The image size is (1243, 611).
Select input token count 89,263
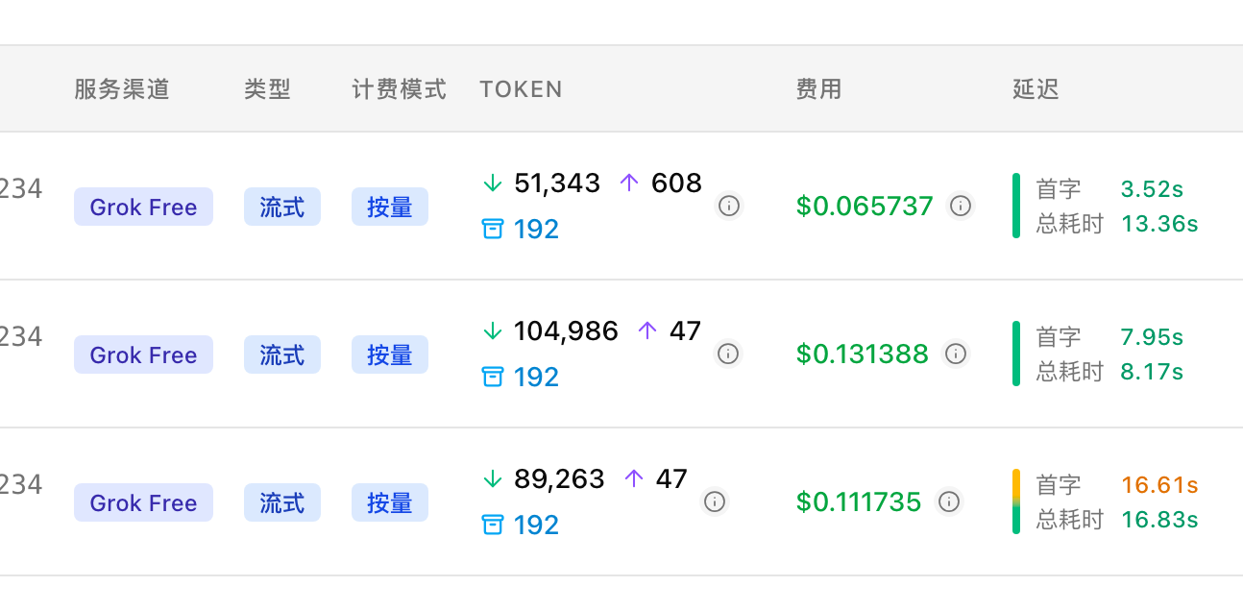point(559,478)
